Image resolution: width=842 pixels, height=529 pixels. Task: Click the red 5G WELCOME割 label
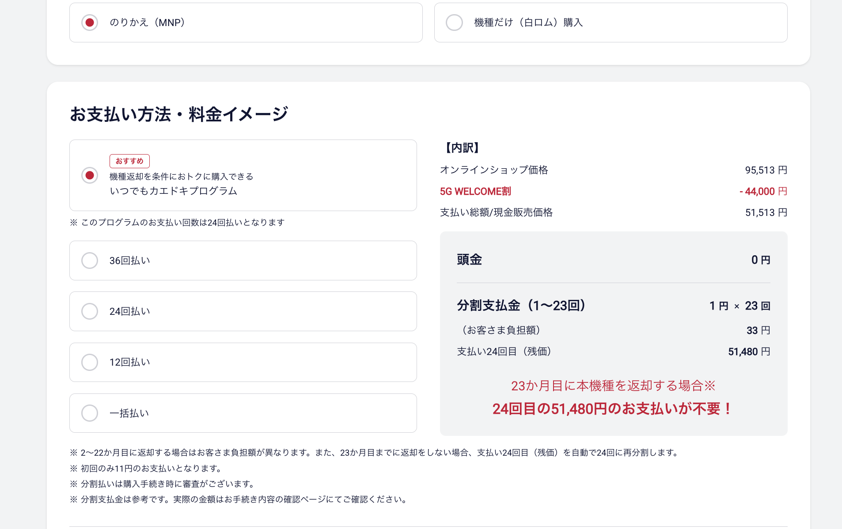coord(475,191)
